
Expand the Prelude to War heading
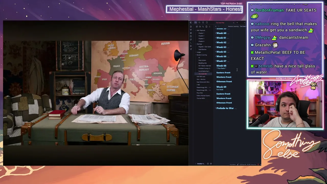(x=215, y=108)
